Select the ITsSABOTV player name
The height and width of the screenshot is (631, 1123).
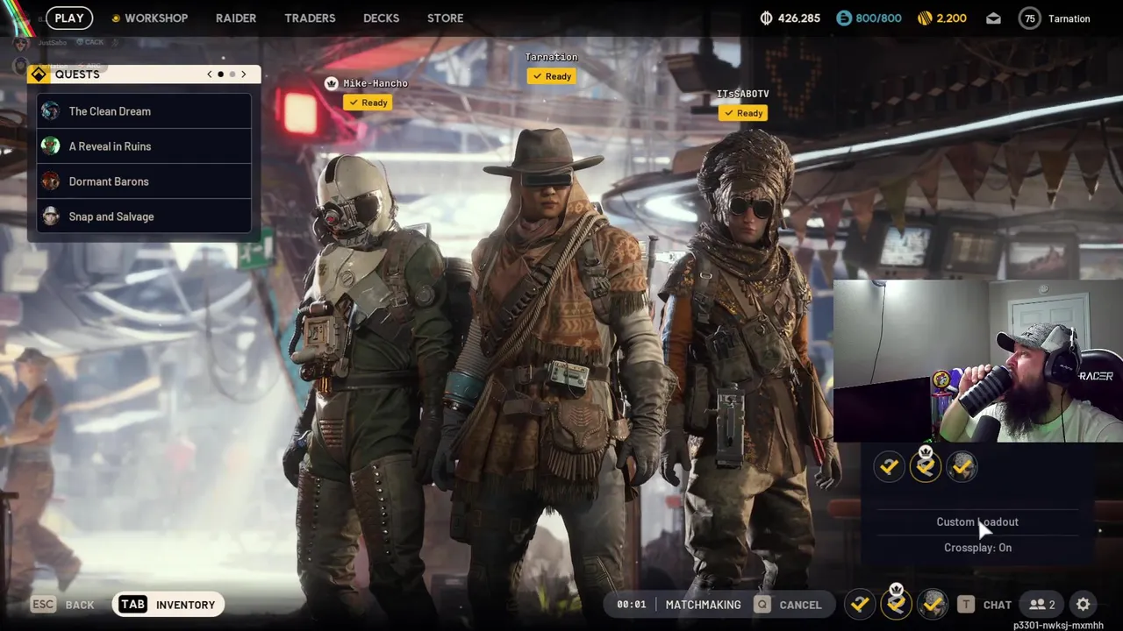[x=743, y=94]
